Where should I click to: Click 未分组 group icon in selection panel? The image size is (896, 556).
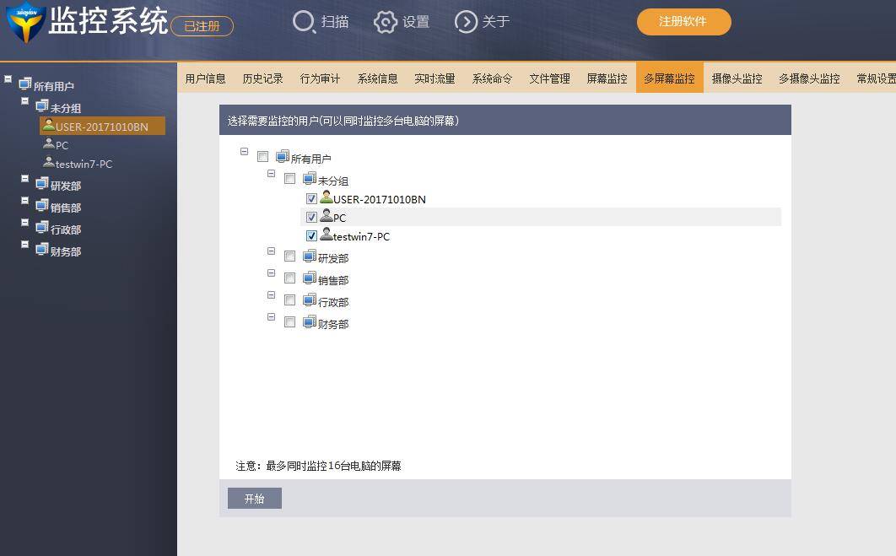pos(309,178)
